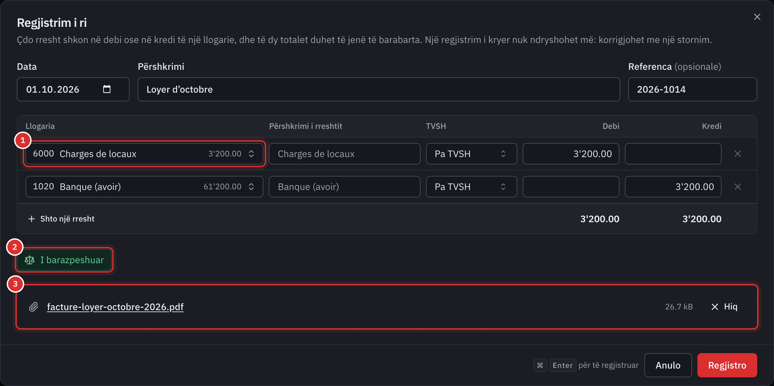
Task: Click the Kredi column header
Action: [712, 126]
